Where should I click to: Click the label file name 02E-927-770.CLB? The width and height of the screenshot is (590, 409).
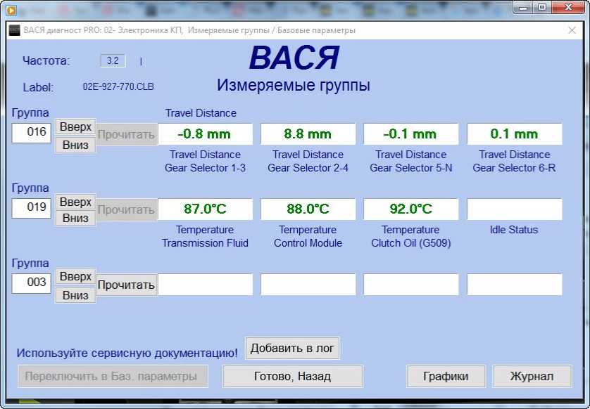click(118, 86)
